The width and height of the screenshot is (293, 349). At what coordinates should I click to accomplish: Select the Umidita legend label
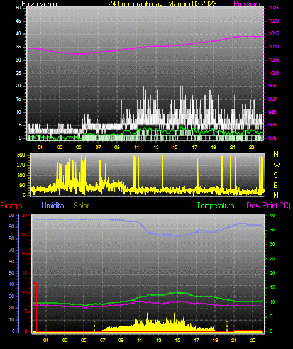[53, 206]
